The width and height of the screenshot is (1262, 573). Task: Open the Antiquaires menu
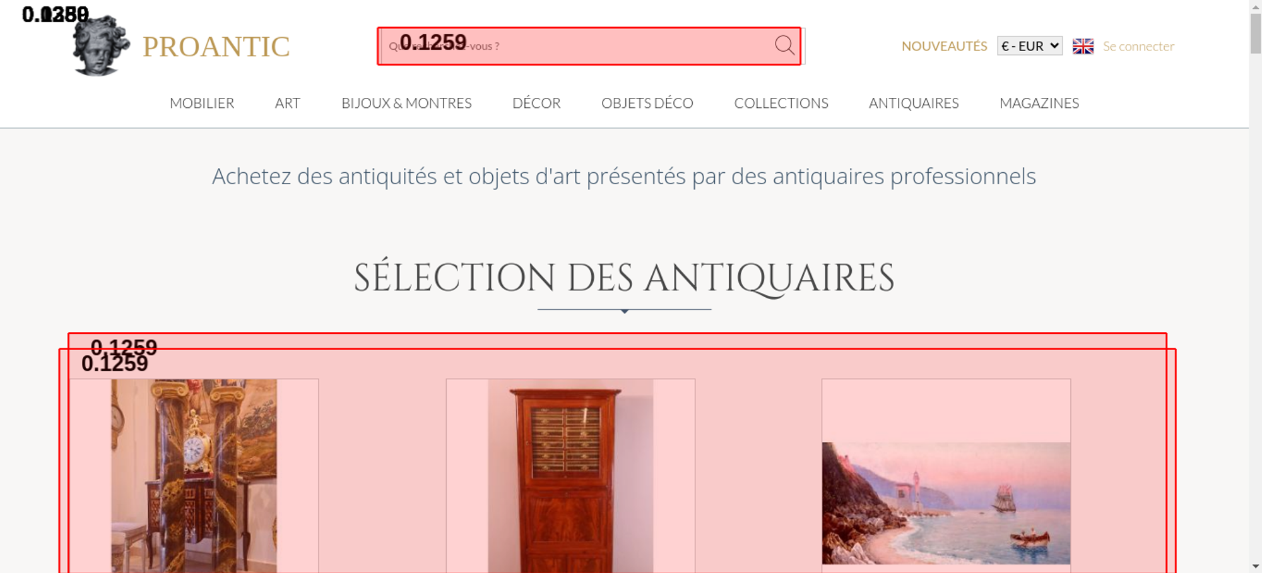914,103
